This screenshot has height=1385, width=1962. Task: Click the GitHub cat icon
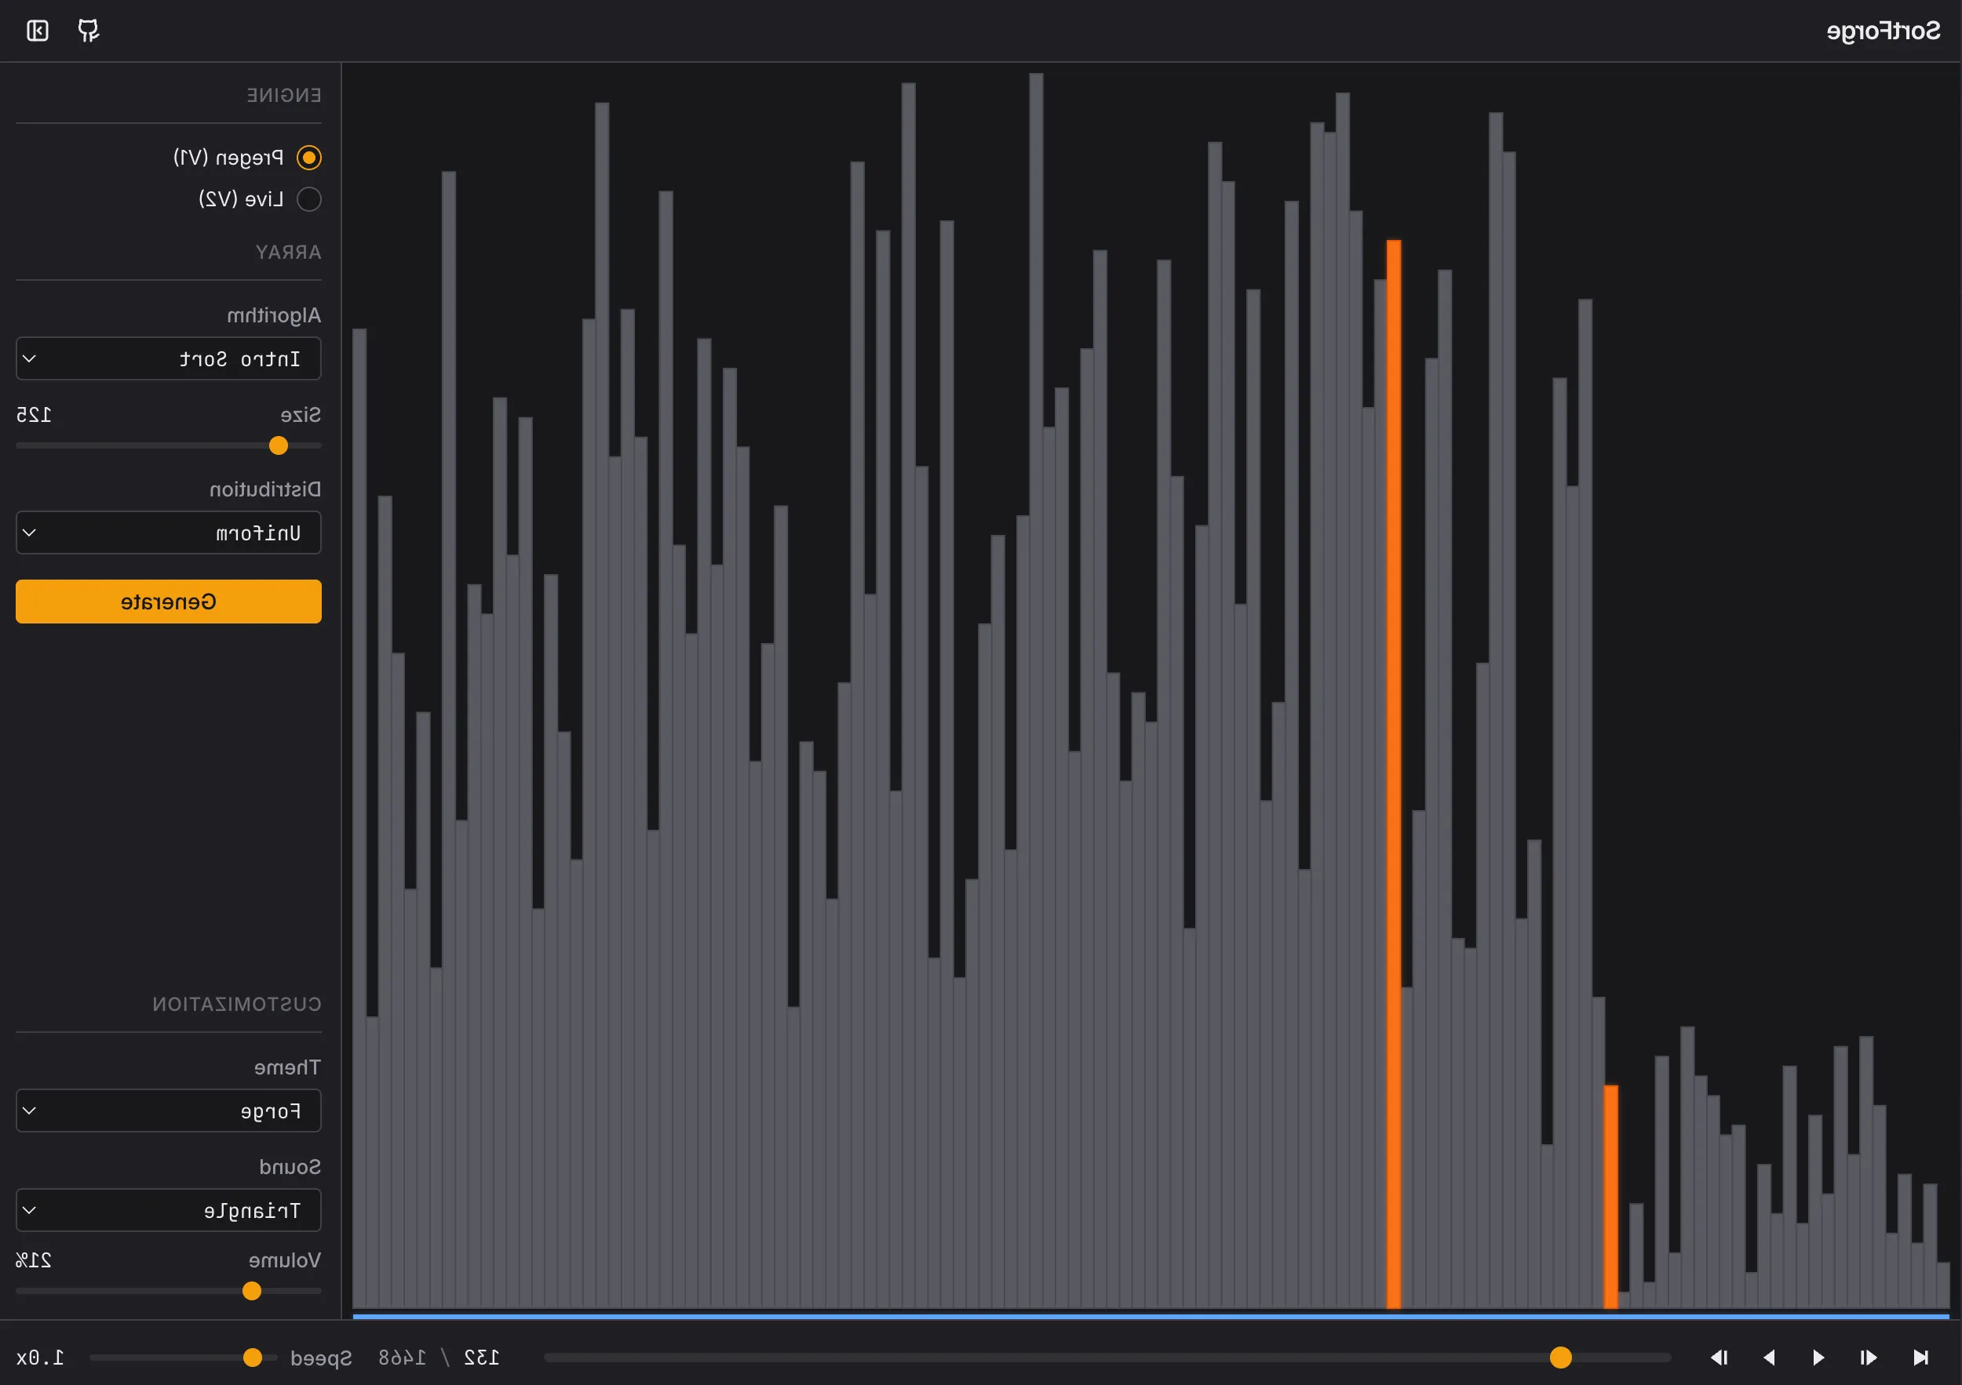tap(88, 31)
